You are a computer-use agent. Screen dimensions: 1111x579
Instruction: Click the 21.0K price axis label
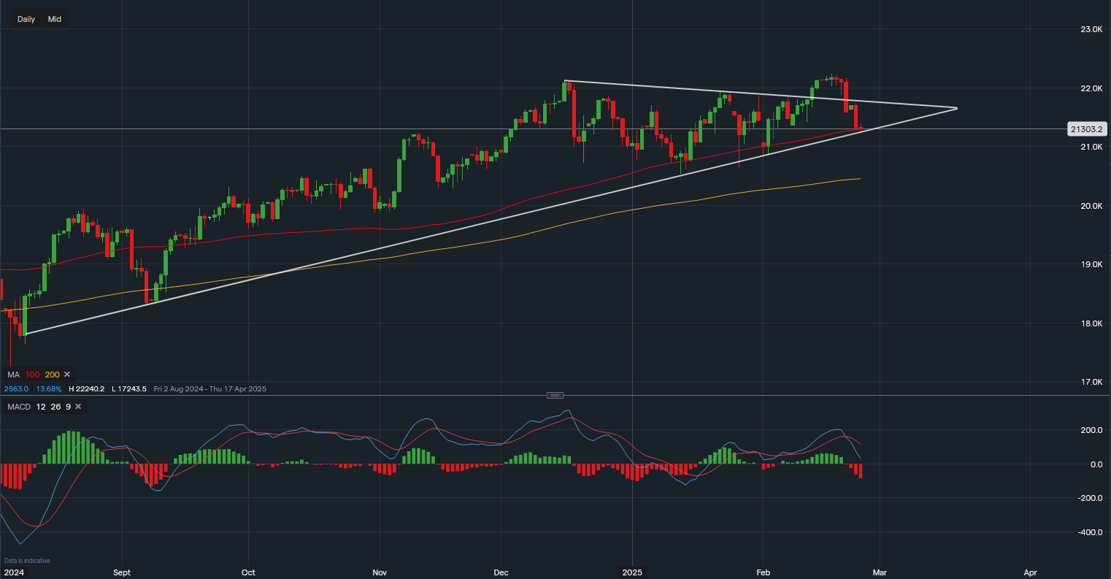point(1092,147)
